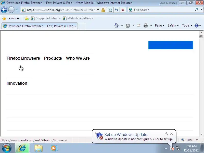Dismiss the Windows Update balloon

(171, 134)
